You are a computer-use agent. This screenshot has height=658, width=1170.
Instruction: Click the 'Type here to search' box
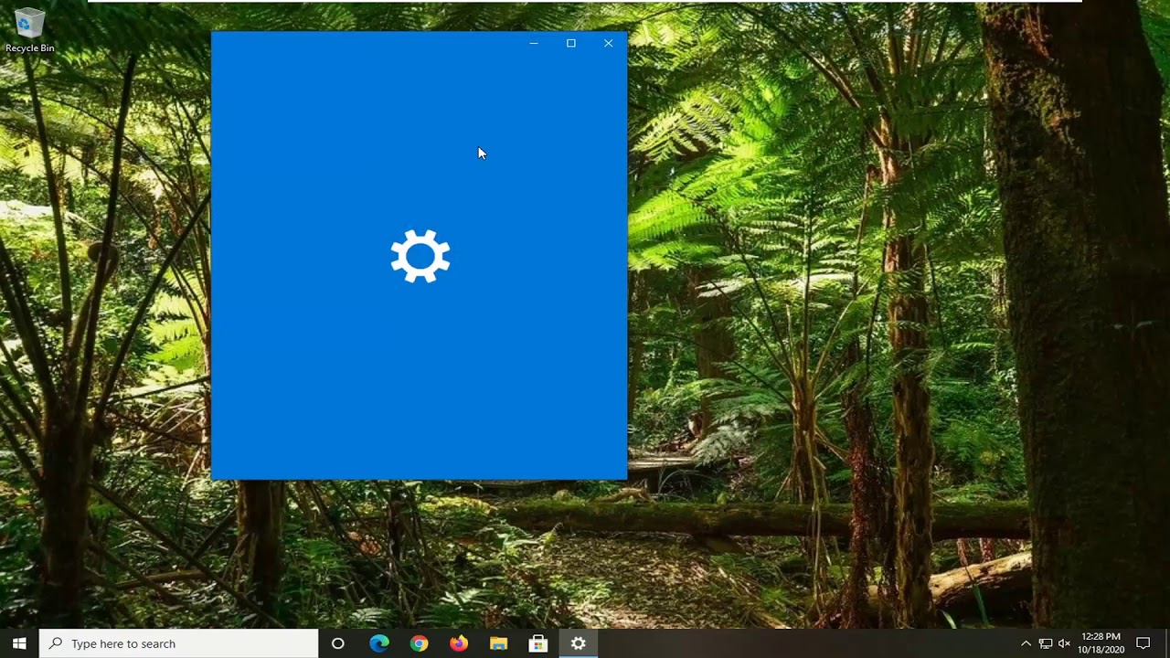pyautogui.click(x=179, y=643)
